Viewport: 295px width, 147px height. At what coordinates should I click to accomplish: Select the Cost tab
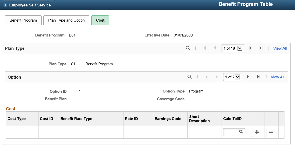[100, 20]
